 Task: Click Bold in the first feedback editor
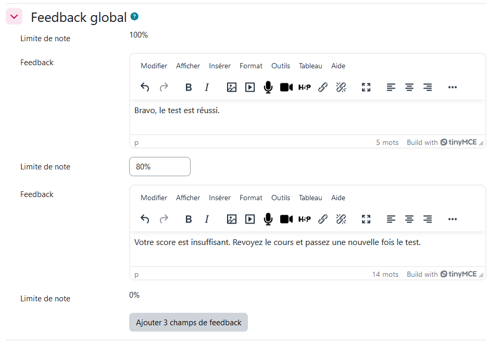189,88
